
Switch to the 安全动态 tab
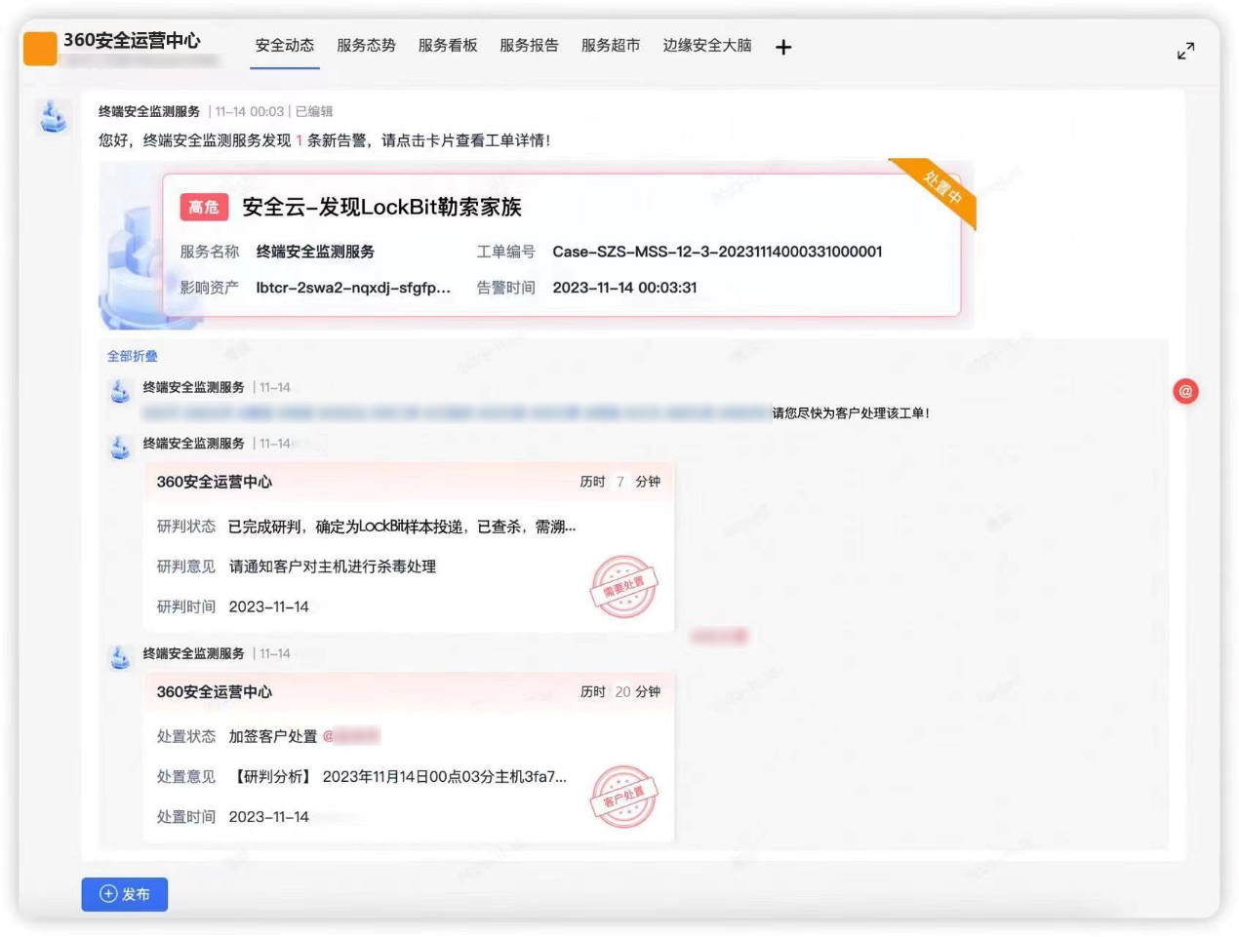click(x=285, y=46)
